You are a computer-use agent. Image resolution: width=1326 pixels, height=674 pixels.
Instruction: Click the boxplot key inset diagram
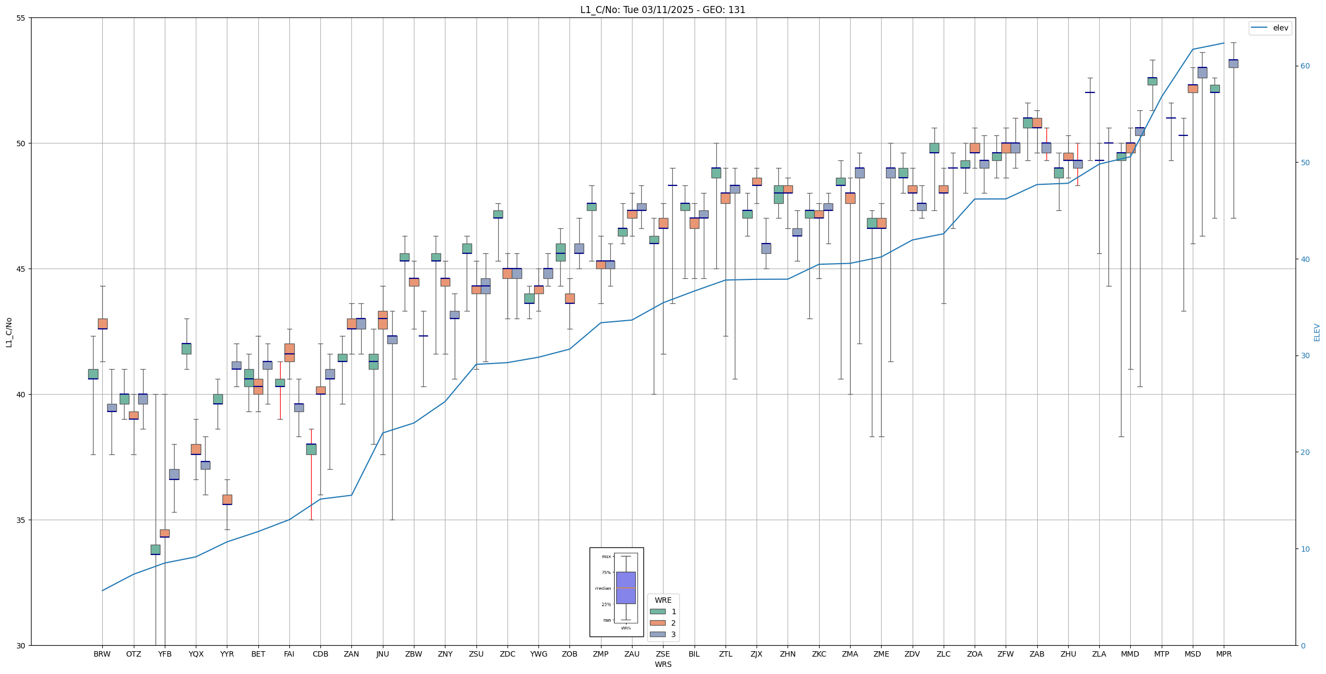(616, 592)
